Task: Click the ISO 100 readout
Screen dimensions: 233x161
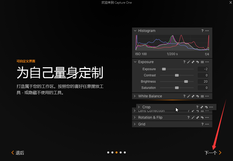Action: tap(141, 54)
